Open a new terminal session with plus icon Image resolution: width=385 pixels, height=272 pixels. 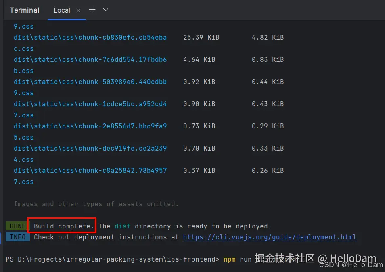tap(92, 10)
